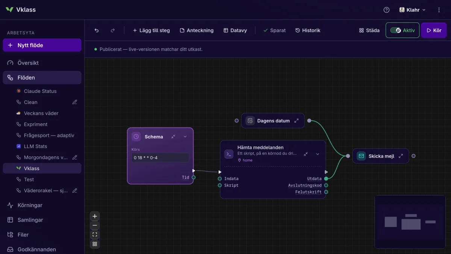
Task: Click the Indata input port
Action: click(220, 179)
